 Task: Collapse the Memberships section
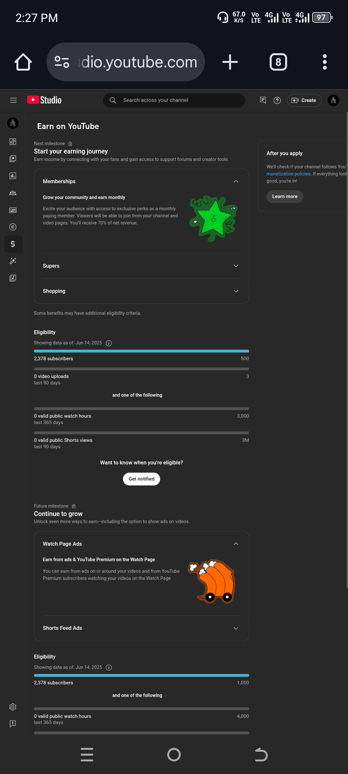[236, 181]
